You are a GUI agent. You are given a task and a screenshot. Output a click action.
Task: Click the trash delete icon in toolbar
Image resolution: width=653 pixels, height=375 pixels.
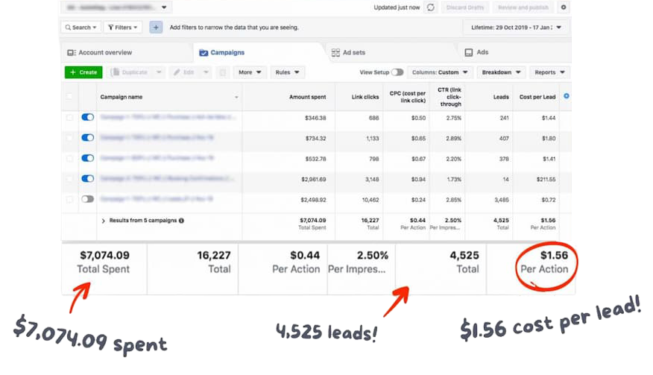223,72
